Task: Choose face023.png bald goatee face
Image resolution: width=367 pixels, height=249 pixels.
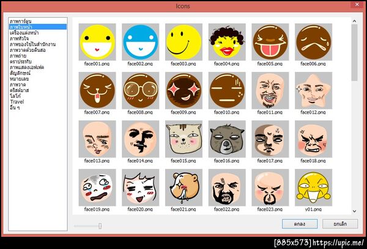Action: 270,187
